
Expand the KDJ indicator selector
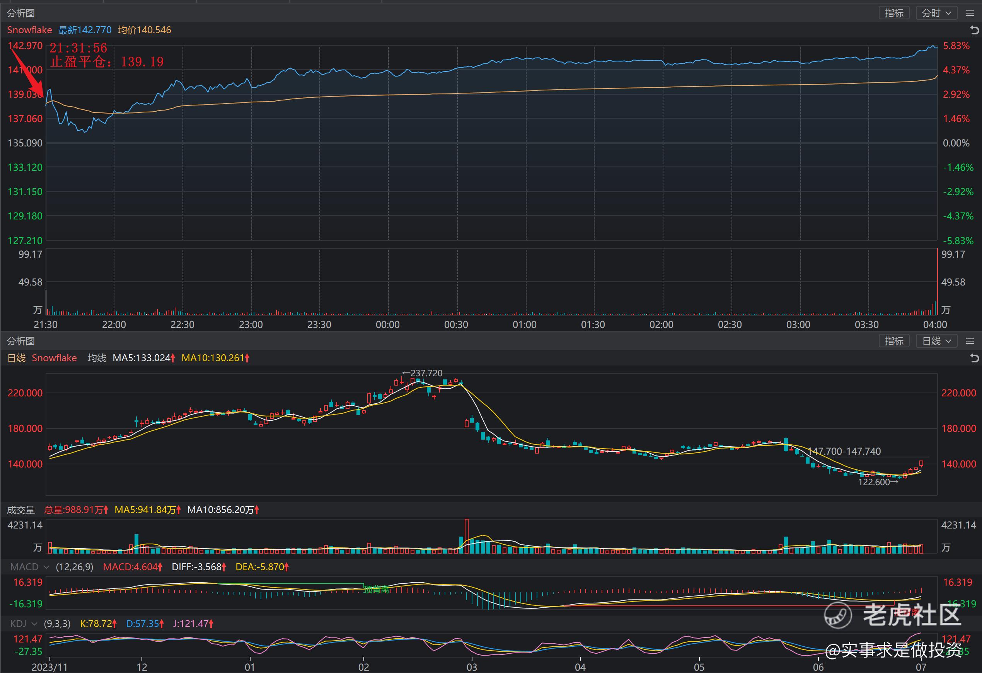(x=24, y=623)
